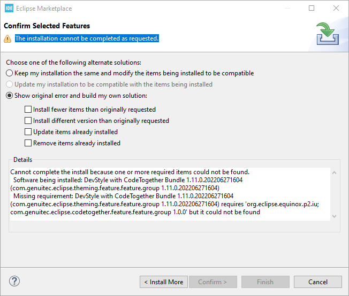Click 'Software being installed: DevStyle' line
This screenshot has width=349, height=296.
point(128,180)
